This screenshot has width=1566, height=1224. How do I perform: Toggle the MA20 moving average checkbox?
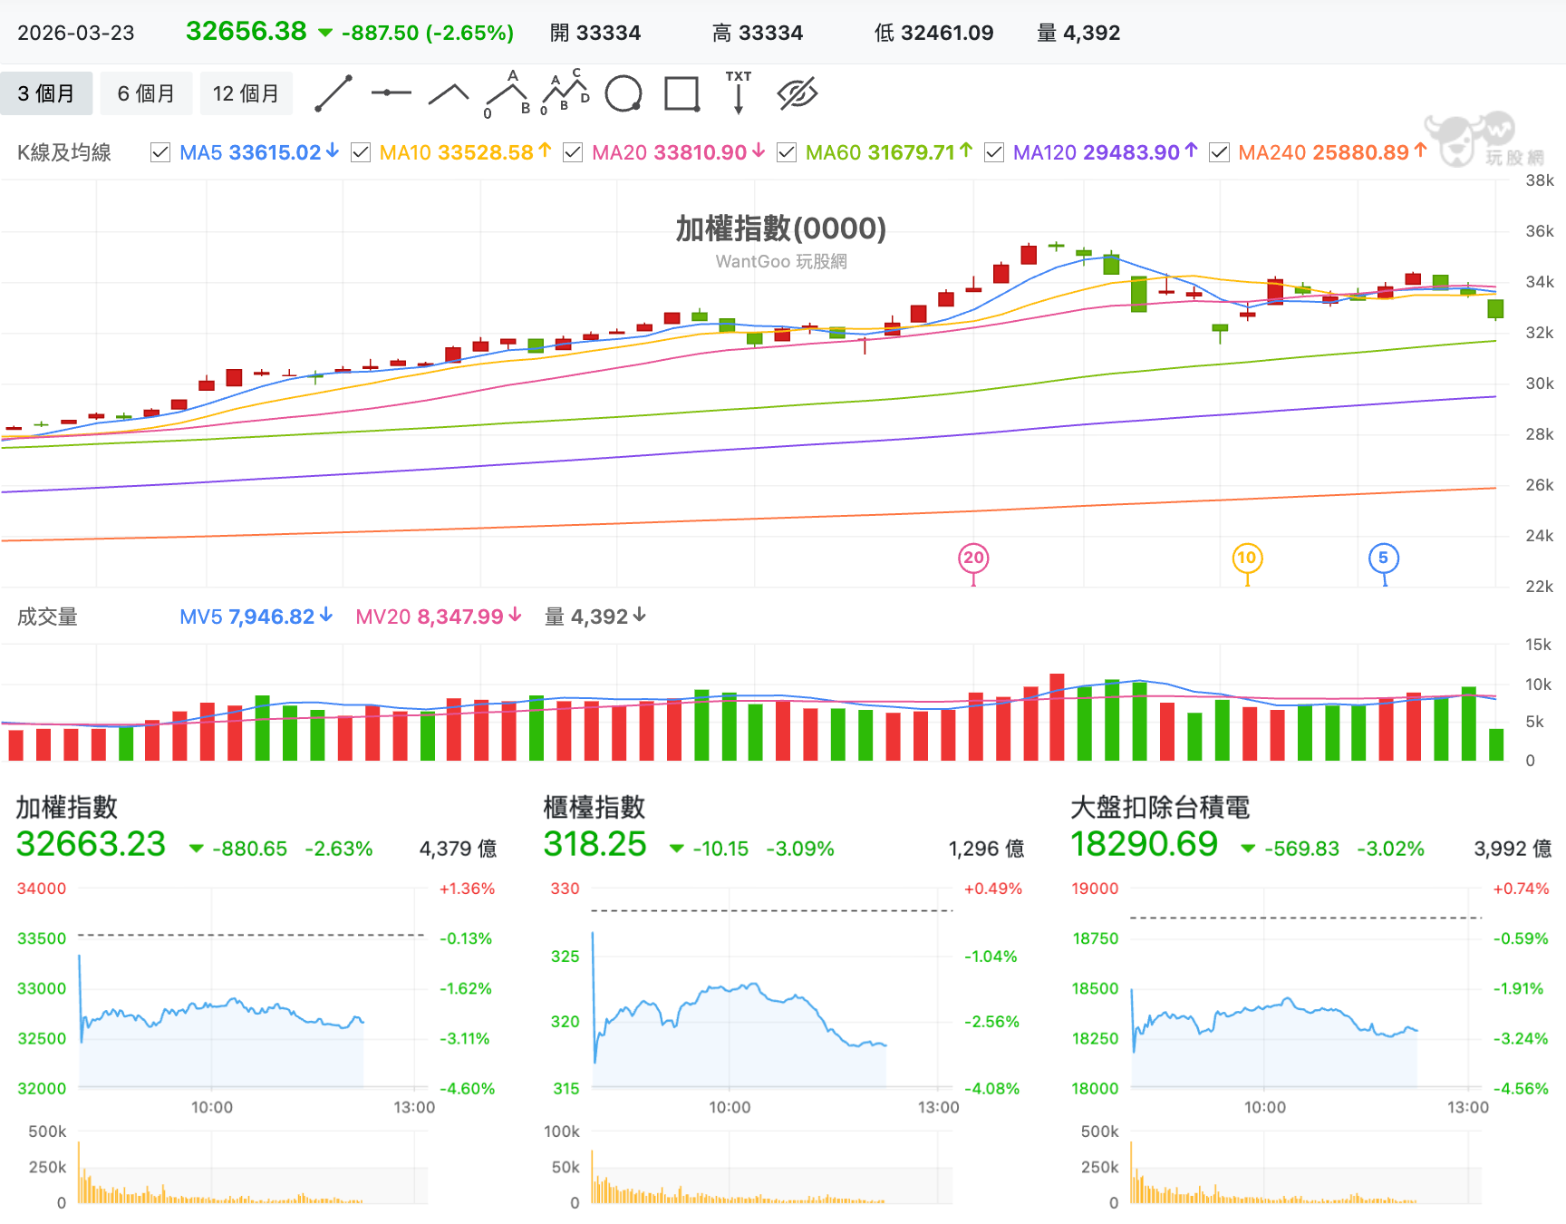click(573, 152)
